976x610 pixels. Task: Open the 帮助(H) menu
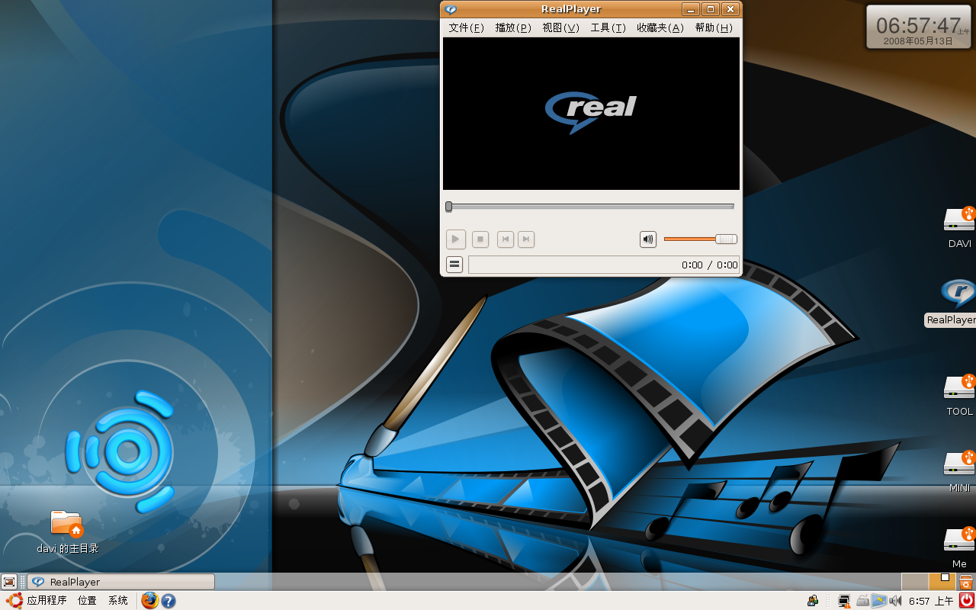(x=714, y=27)
